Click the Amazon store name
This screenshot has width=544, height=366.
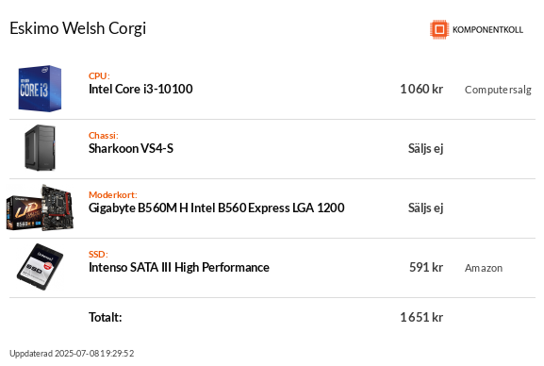click(484, 268)
